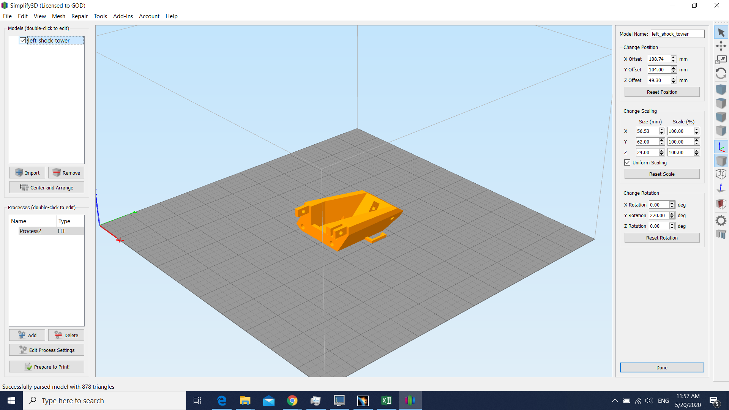Toggle coordinate axes display icon
729x410 pixels.
pyautogui.click(x=721, y=147)
